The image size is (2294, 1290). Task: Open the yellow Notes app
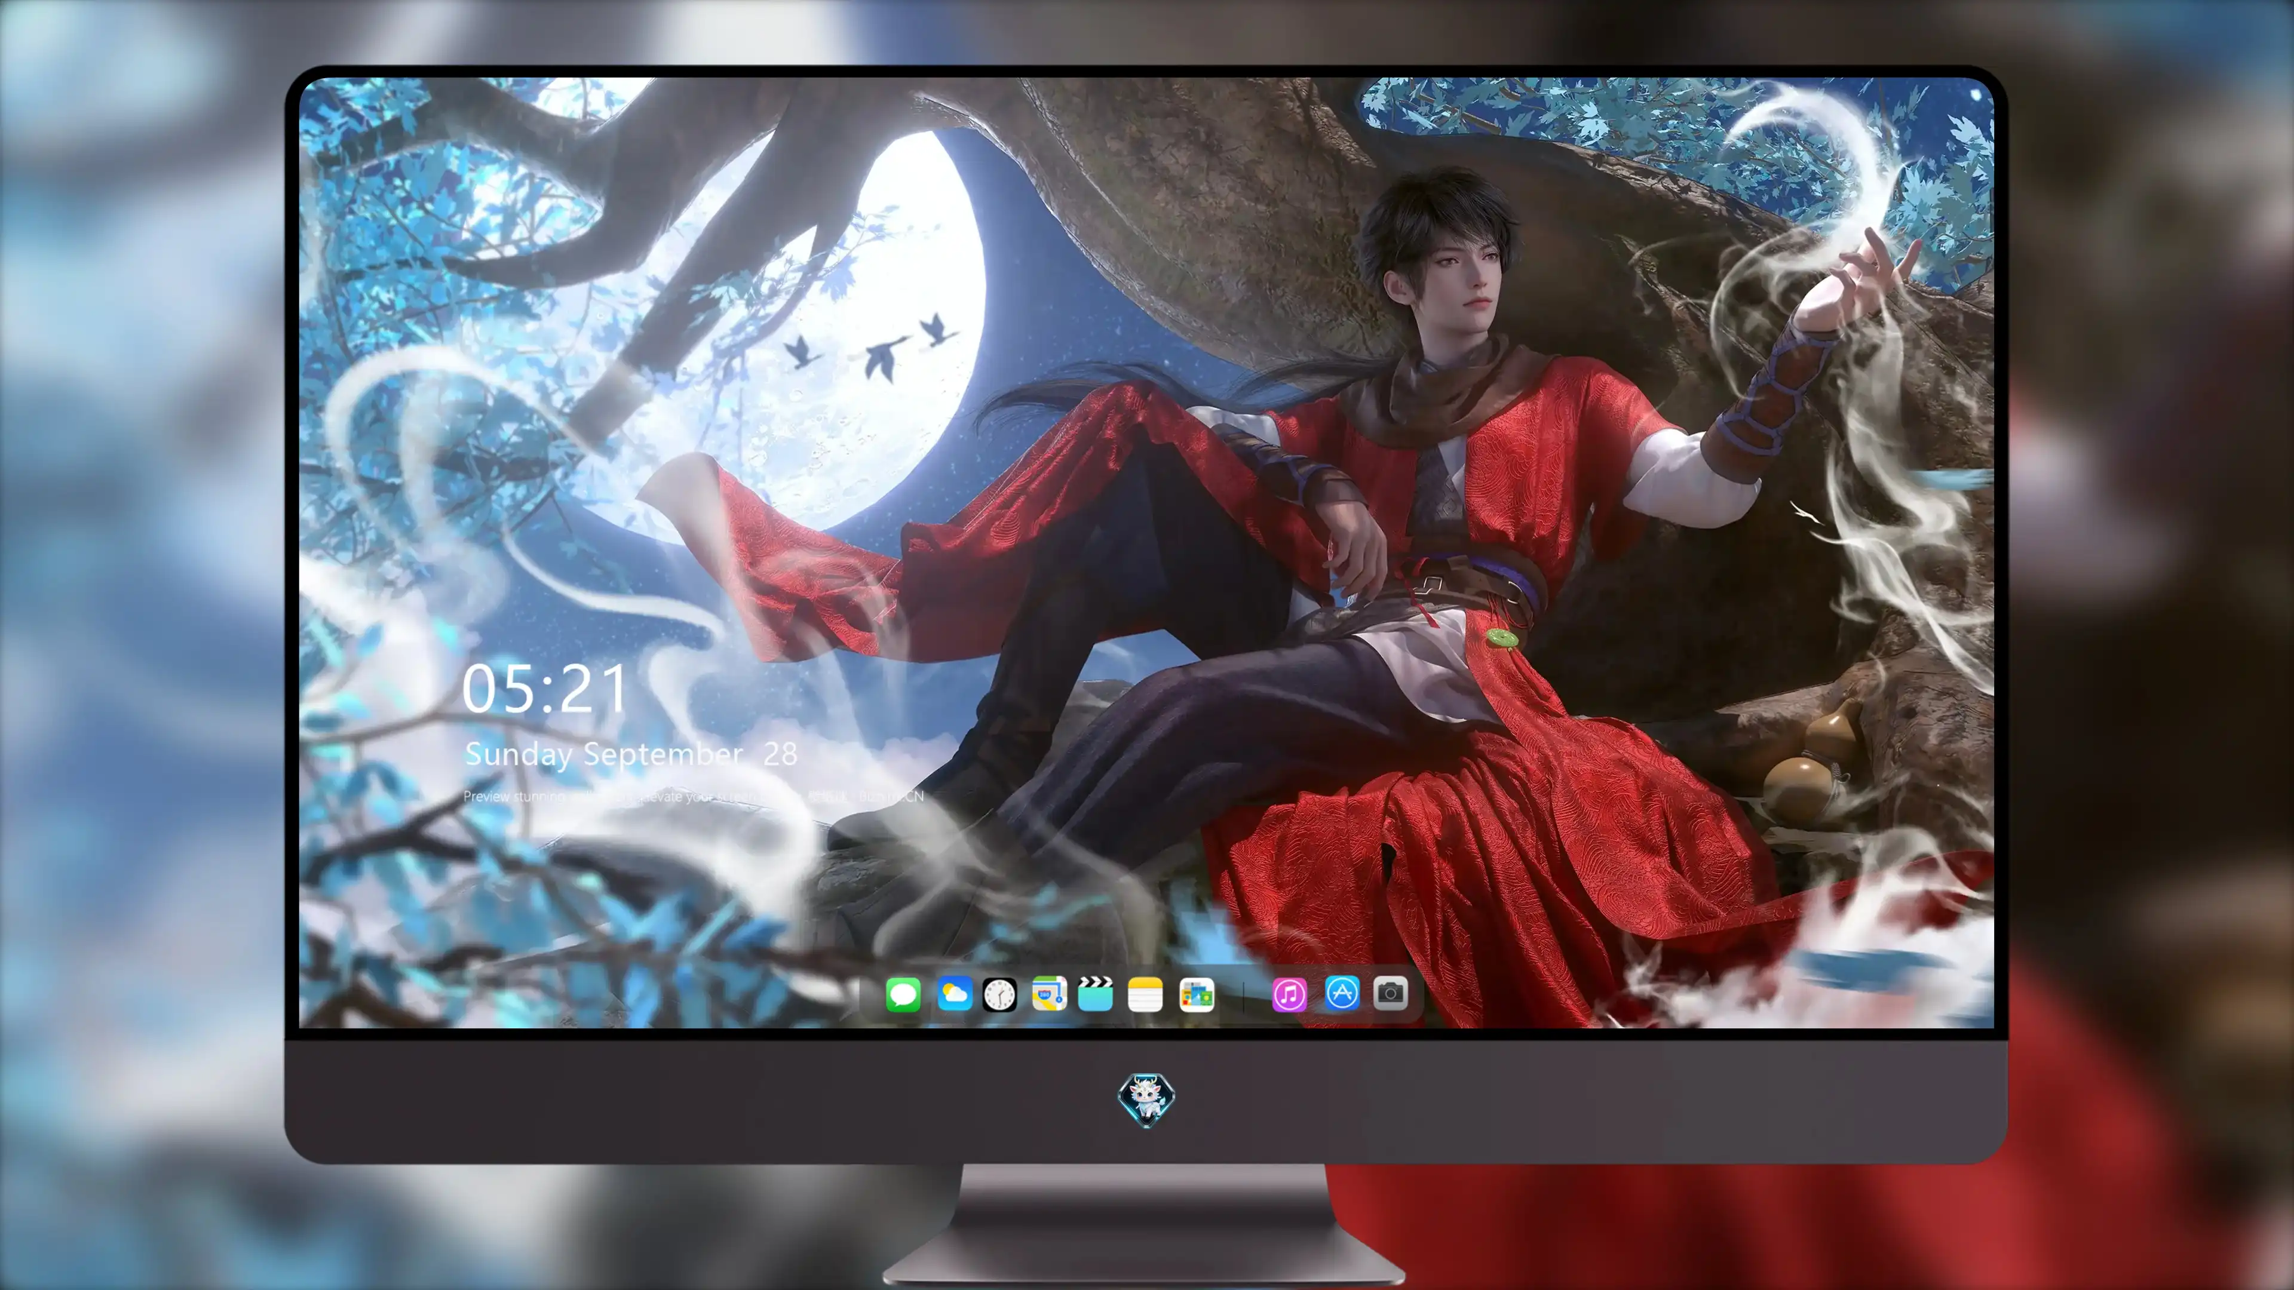(x=1145, y=994)
